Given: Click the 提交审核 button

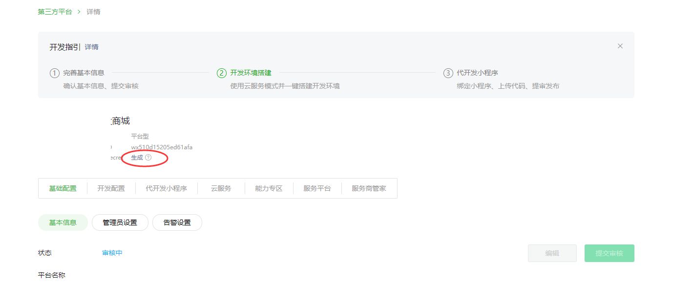Looking at the screenshot, I should (x=609, y=253).
